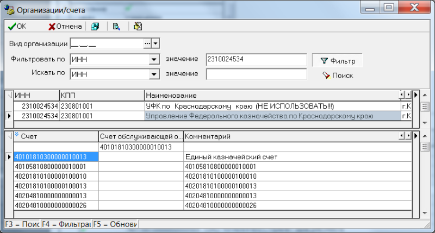This screenshot has height=233, width=435.
Task: Click organizations grid top-left corner selector
Action: tap(9, 95)
